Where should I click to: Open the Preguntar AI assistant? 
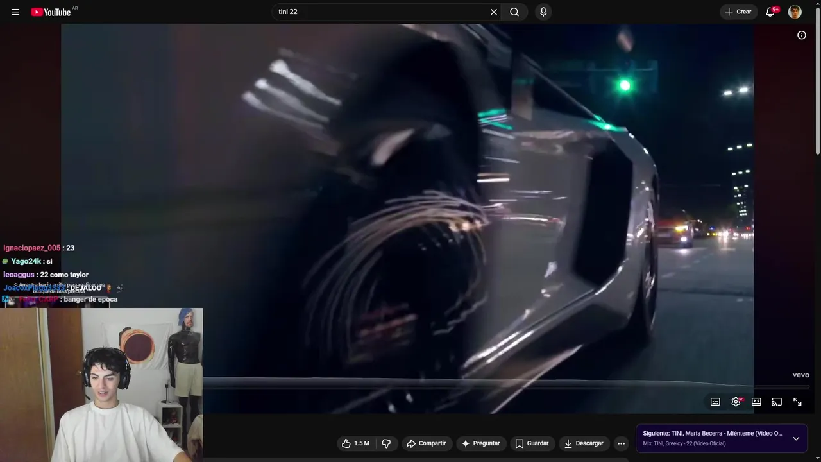(x=481, y=443)
